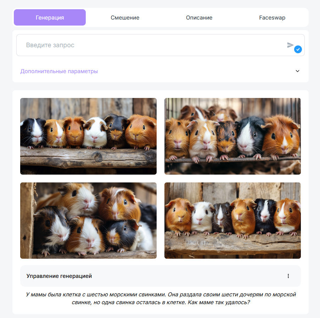Switch to the Смешение tab
This screenshot has width=320, height=318.
[125, 18]
